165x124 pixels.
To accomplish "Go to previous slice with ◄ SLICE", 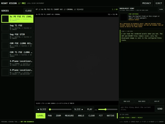I will [x=42, y=109].
